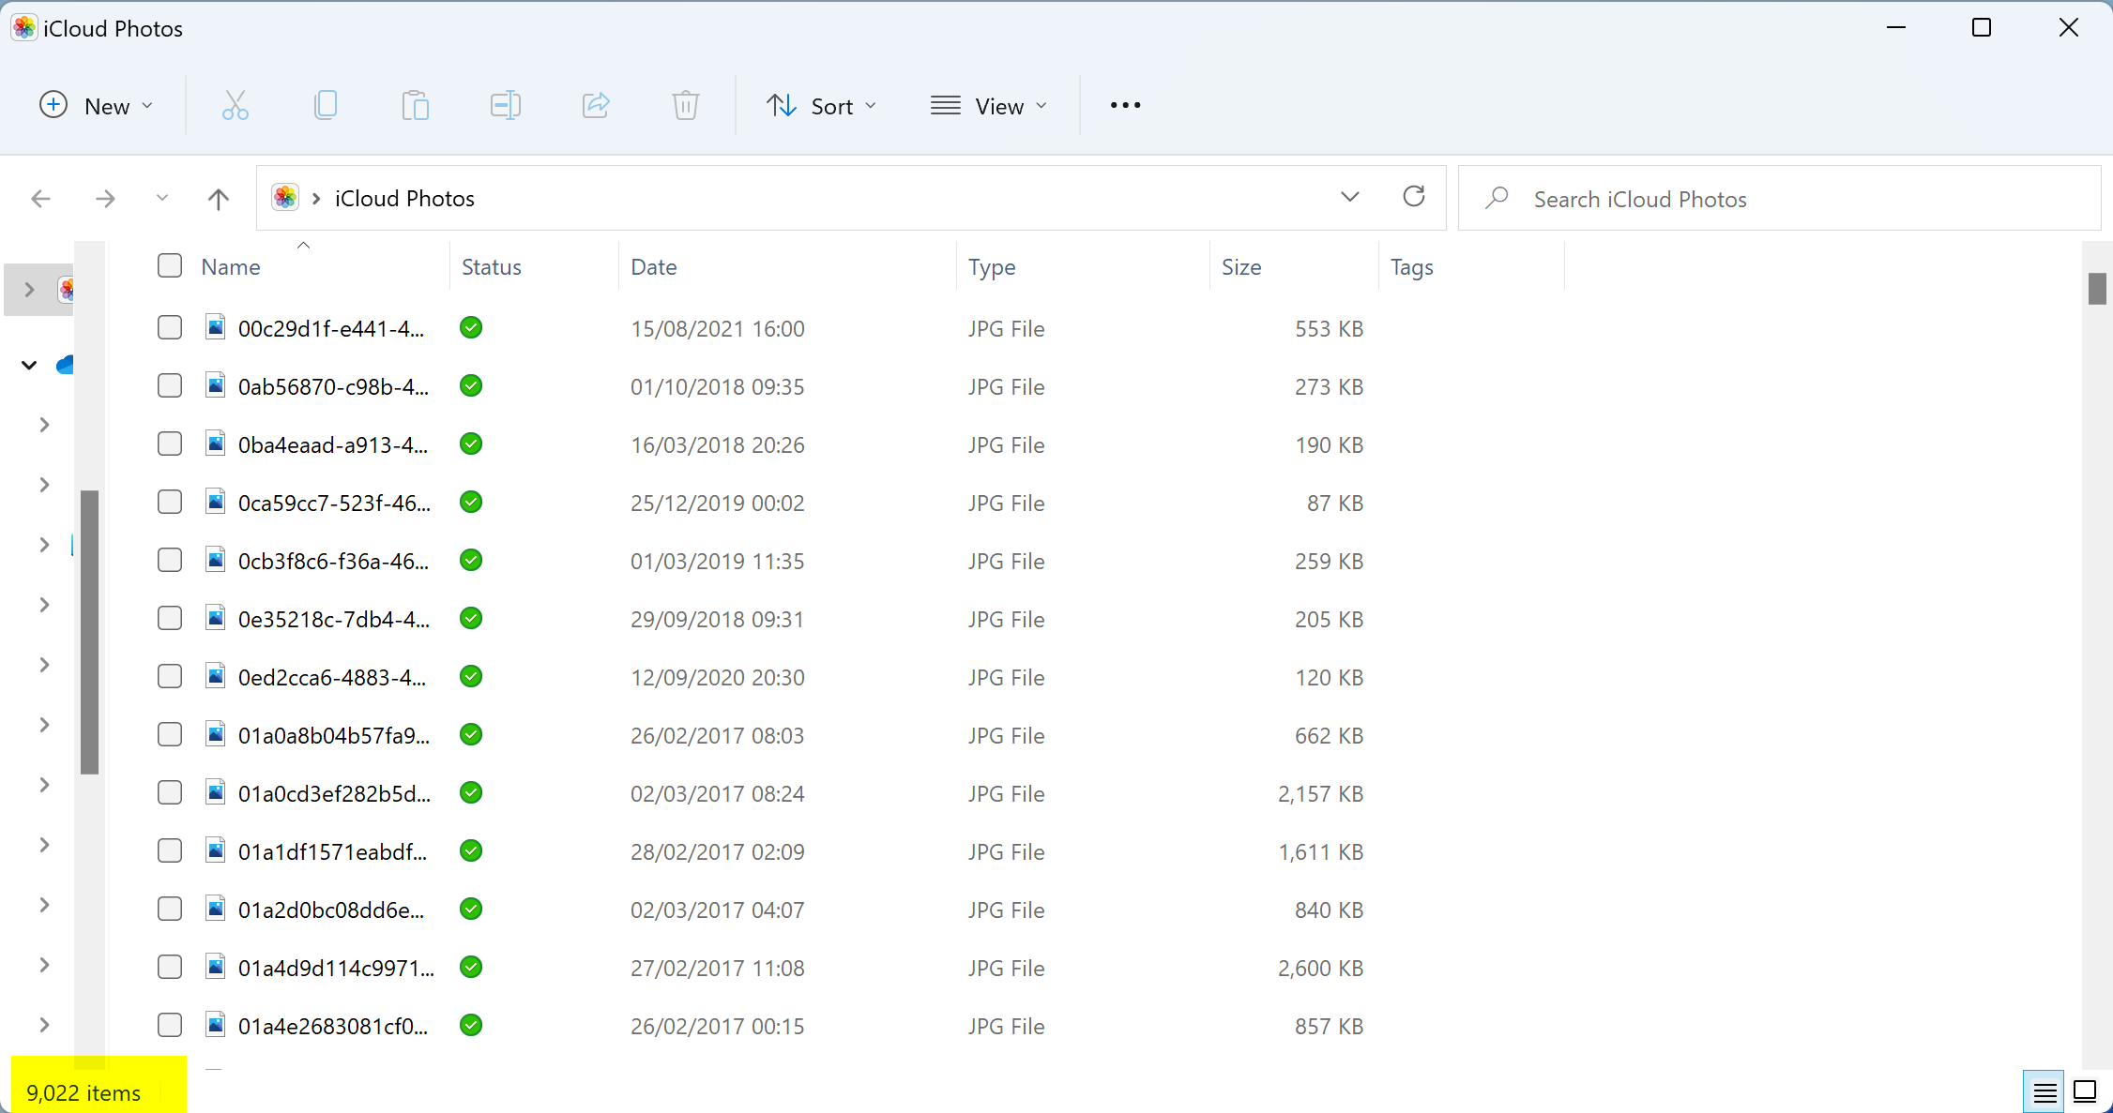Open the See more menu
Screen dimensions: 2113x1113
coord(1123,105)
